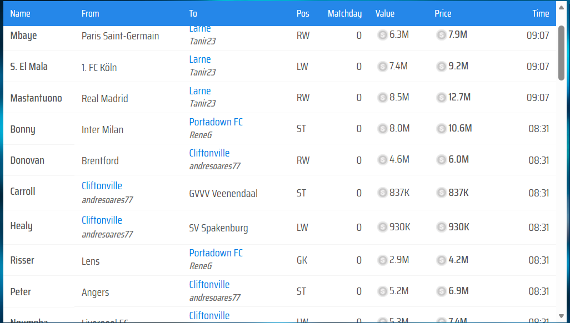This screenshot has height=323, width=570.
Task: Open Portadown FC link in Bonny's row
Action: [x=216, y=122]
